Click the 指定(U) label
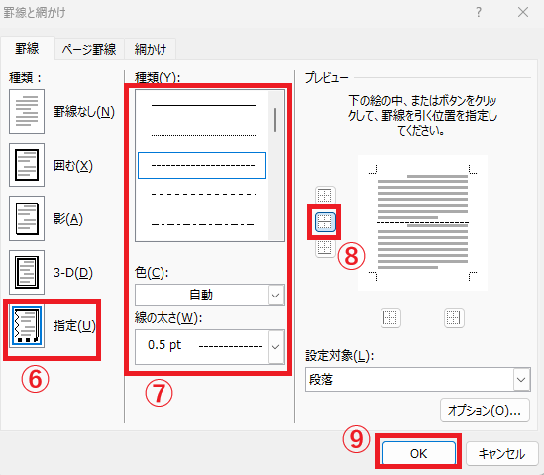 [x=74, y=325]
